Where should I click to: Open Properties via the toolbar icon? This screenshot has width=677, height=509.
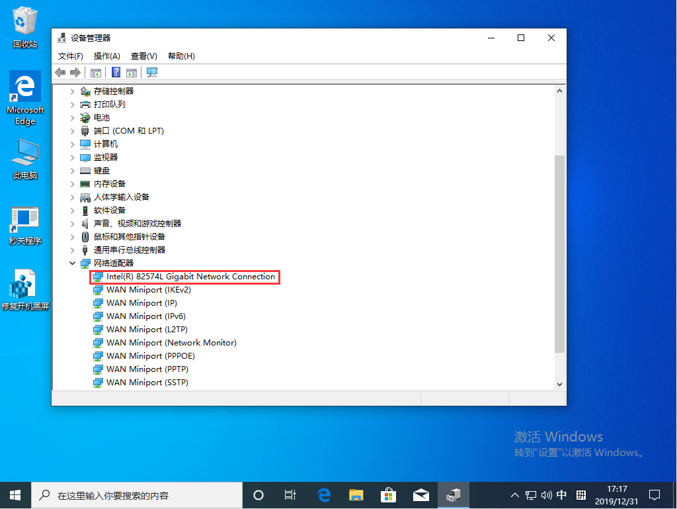tap(132, 73)
